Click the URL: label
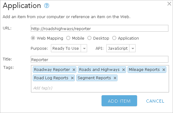Screen dimensions: 173x113 [x=7, y=28]
